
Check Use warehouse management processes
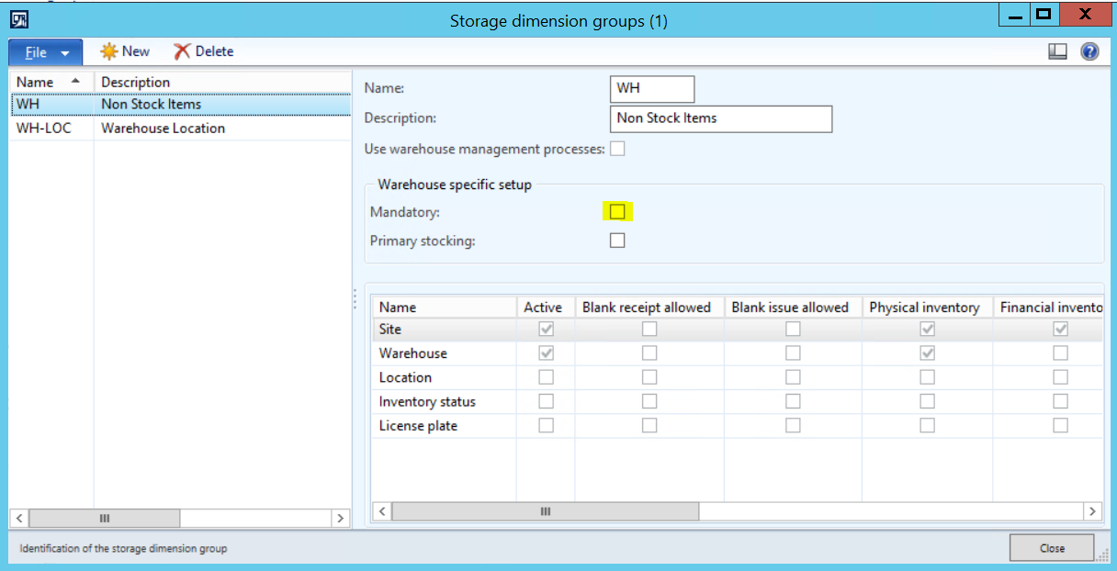[617, 148]
